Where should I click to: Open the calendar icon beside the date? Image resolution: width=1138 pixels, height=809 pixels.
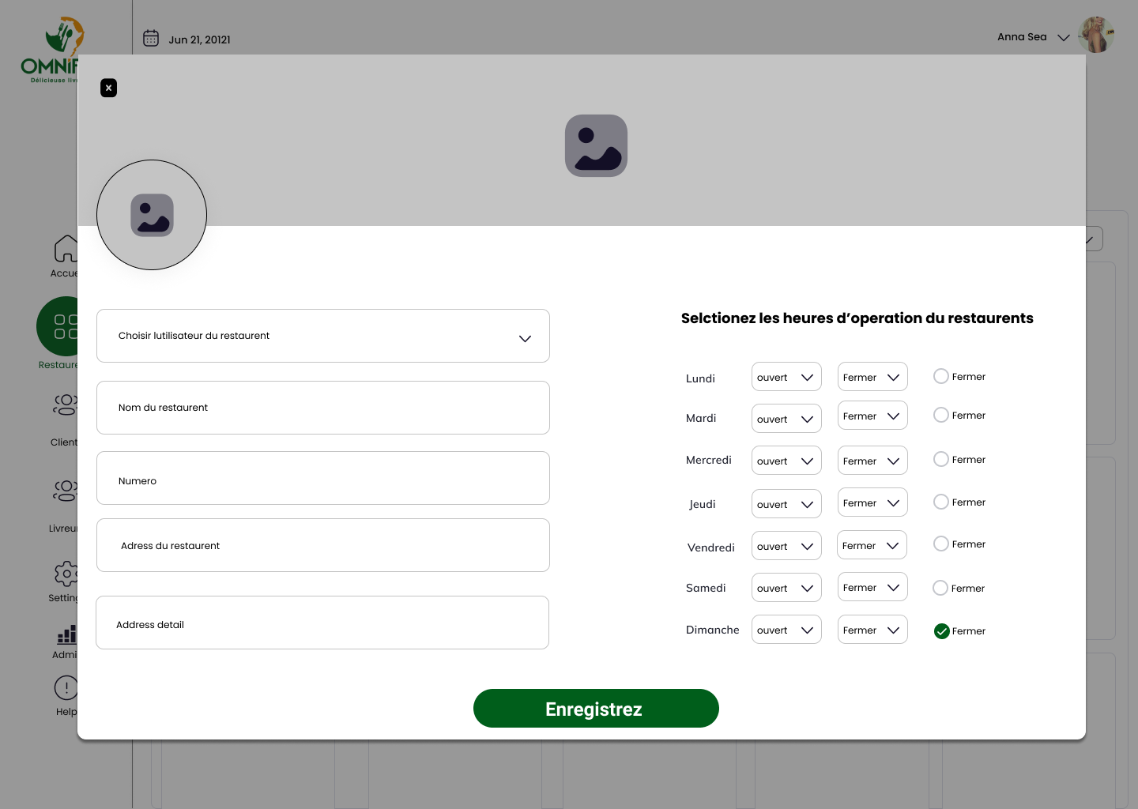coord(151,38)
